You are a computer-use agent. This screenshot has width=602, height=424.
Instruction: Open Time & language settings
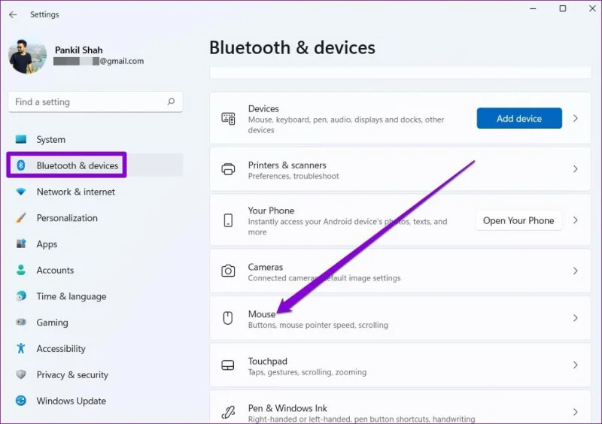(x=96, y=296)
